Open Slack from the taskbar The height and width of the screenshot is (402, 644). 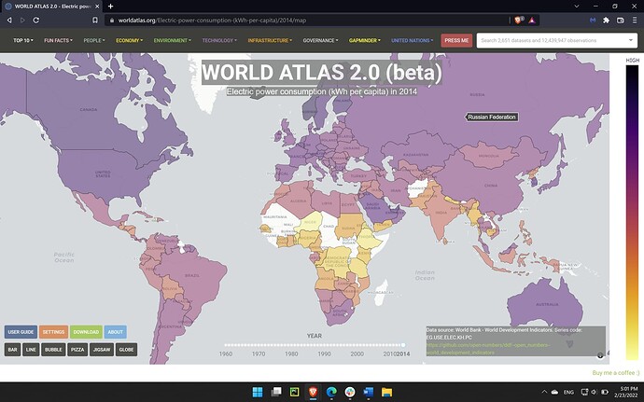(350, 392)
